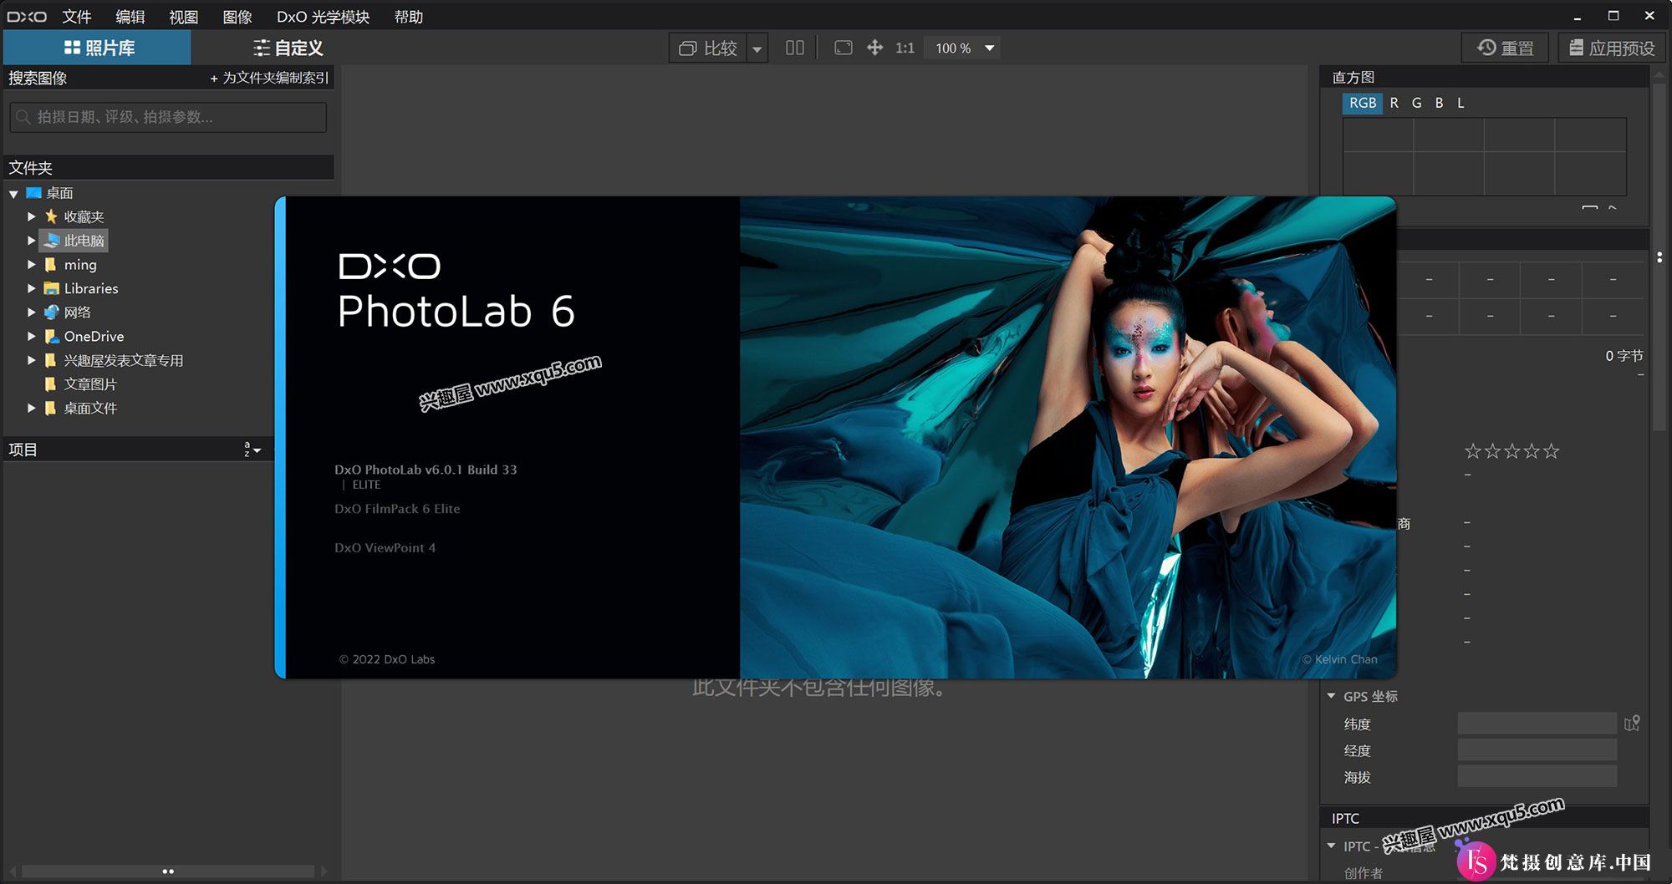Click the 海拔 altitude field
The height and width of the screenshot is (884, 1672).
1537,777
